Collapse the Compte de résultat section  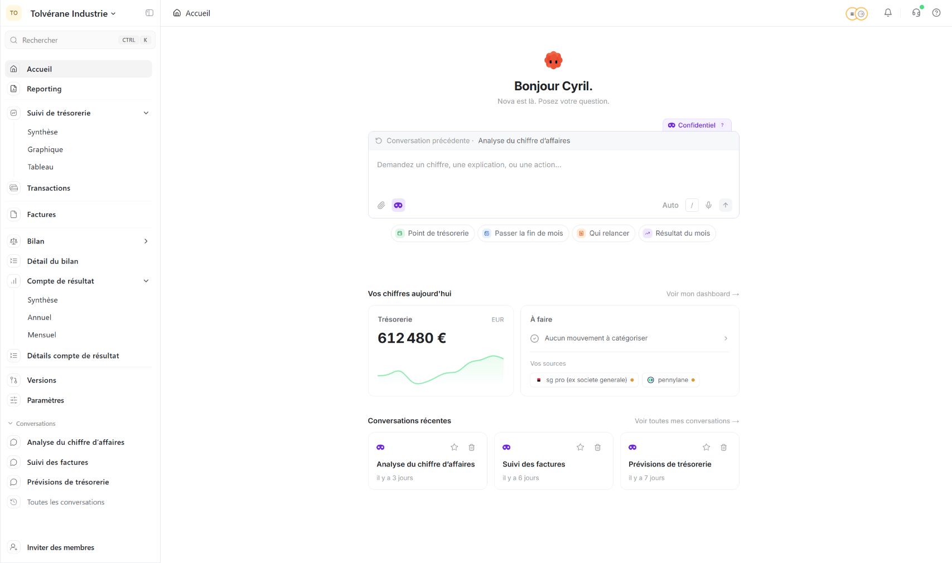(146, 281)
